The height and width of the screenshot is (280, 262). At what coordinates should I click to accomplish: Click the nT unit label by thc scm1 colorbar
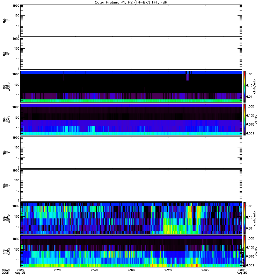coord(256,251)
